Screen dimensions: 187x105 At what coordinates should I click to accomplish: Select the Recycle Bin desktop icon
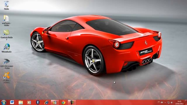[x=6, y=5]
